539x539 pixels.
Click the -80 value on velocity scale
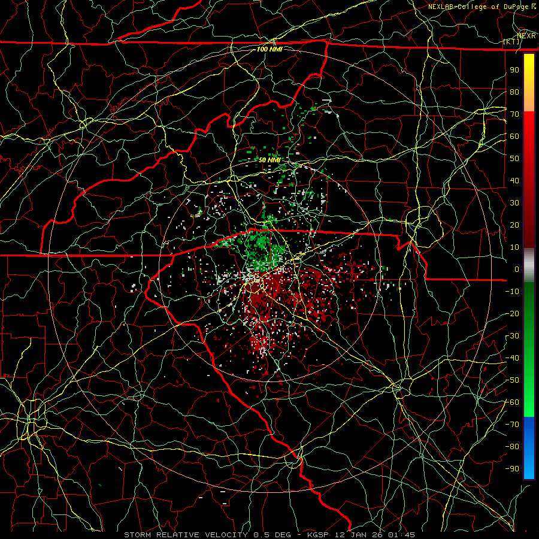tap(512, 447)
